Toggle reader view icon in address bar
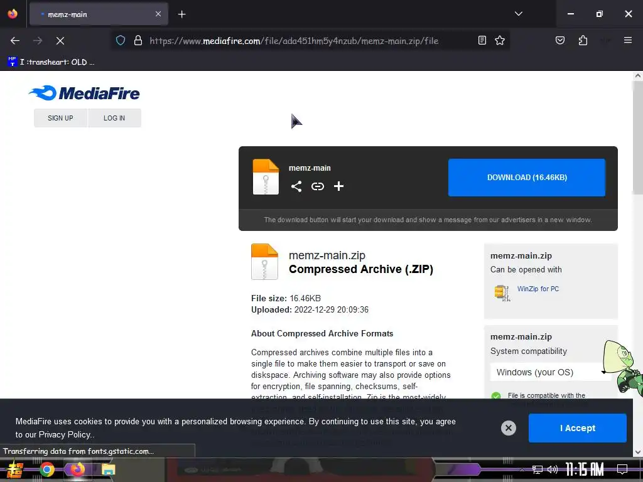The width and height of the screenshot is (643, 482). (x=482, y=40)
